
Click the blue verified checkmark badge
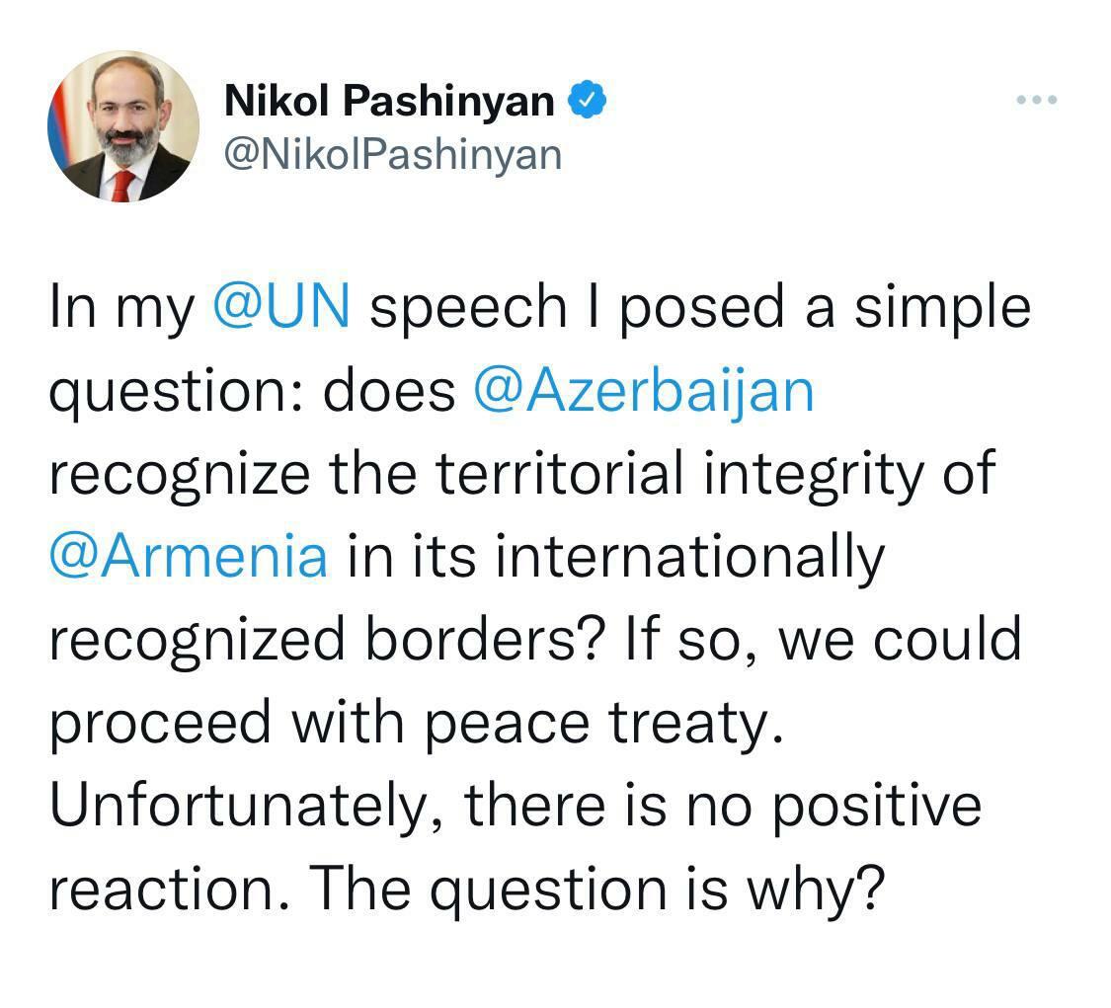(585, 100)
